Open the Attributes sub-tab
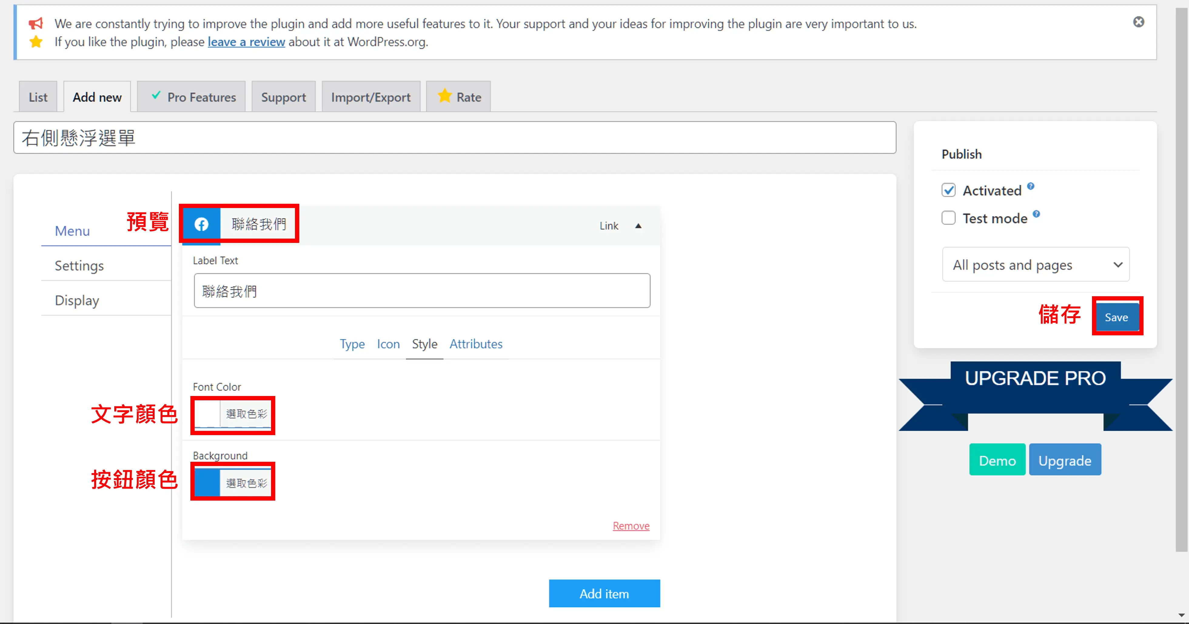Viewport: 1189px width, 624px height. [476, 344]
